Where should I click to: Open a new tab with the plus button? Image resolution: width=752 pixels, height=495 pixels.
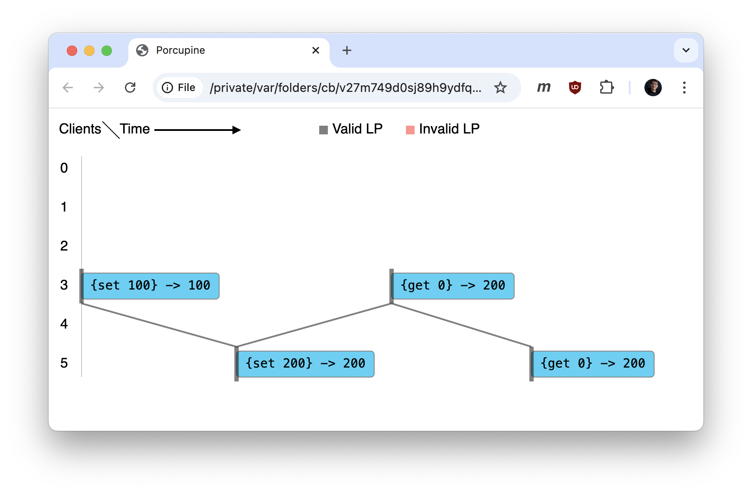pos(347,50)
